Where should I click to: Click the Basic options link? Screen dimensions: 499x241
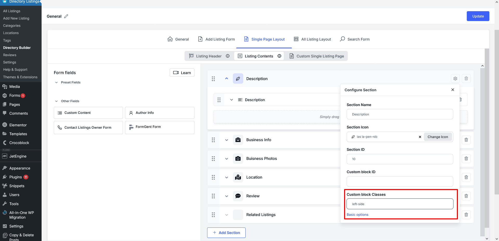[357, 214]
